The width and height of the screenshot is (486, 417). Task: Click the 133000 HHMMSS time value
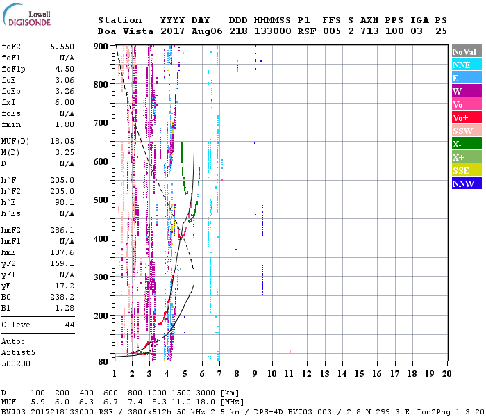coord(272,31)
